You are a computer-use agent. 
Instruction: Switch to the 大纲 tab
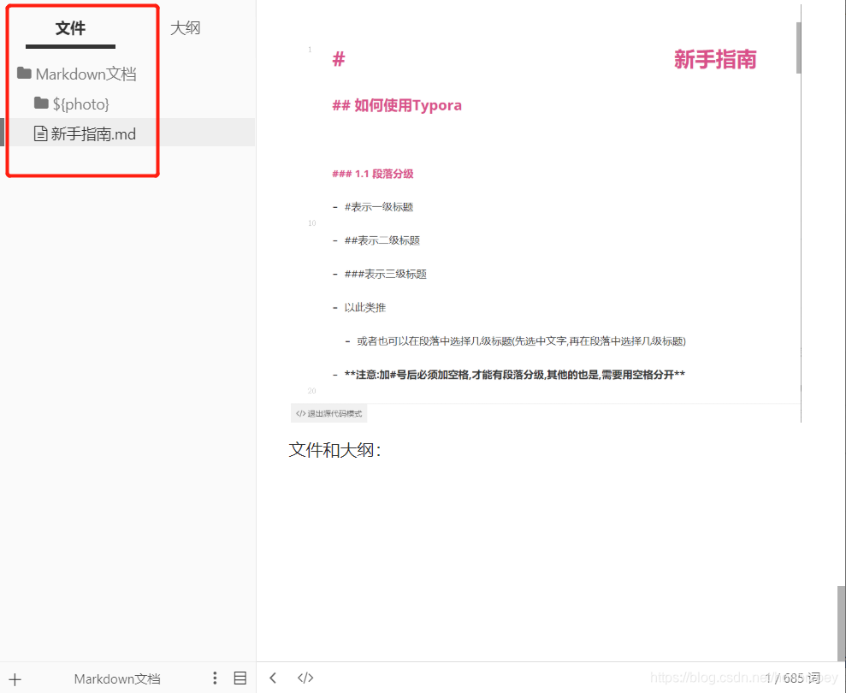pos(185,27)
